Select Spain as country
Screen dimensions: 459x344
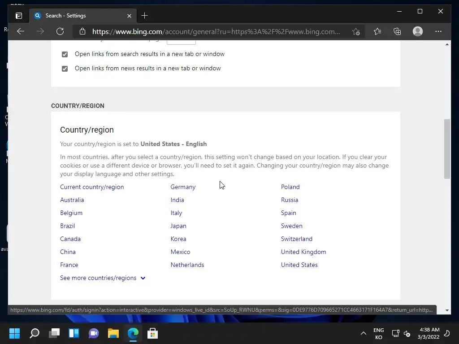pos(288,213)
